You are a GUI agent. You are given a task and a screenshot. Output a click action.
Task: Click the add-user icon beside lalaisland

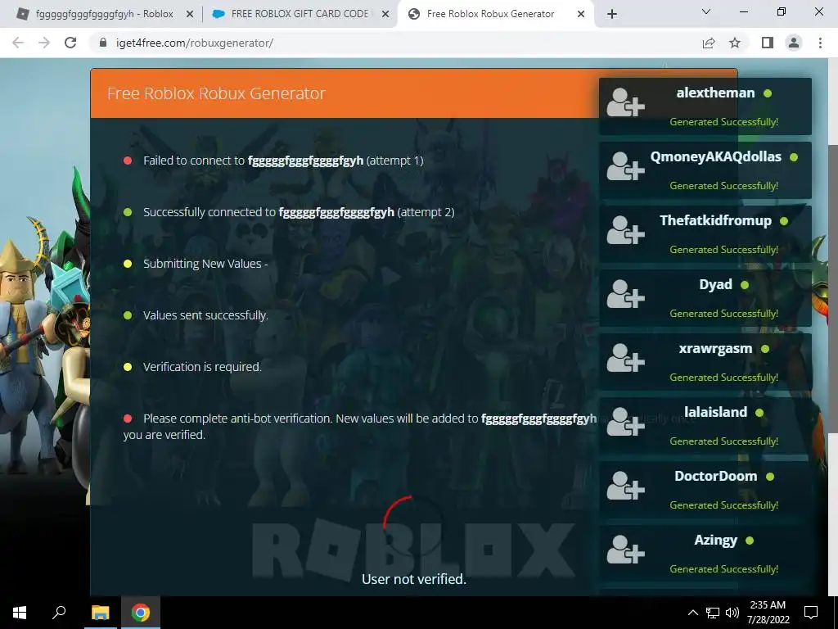click(x=625, y=422)
